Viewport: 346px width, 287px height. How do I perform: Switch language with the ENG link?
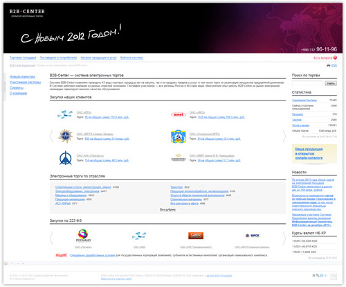click(334, 65)
